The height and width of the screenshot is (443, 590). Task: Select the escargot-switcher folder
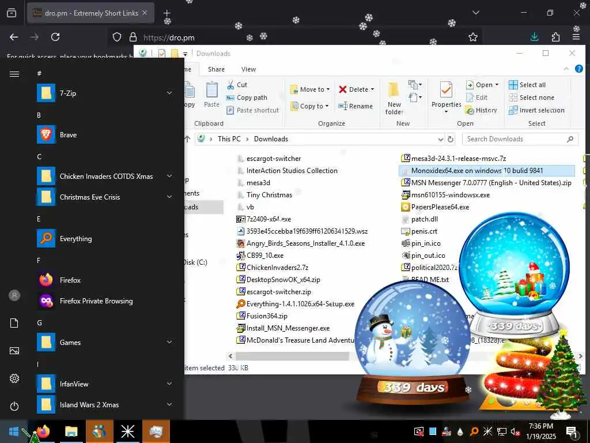[269, 159]
